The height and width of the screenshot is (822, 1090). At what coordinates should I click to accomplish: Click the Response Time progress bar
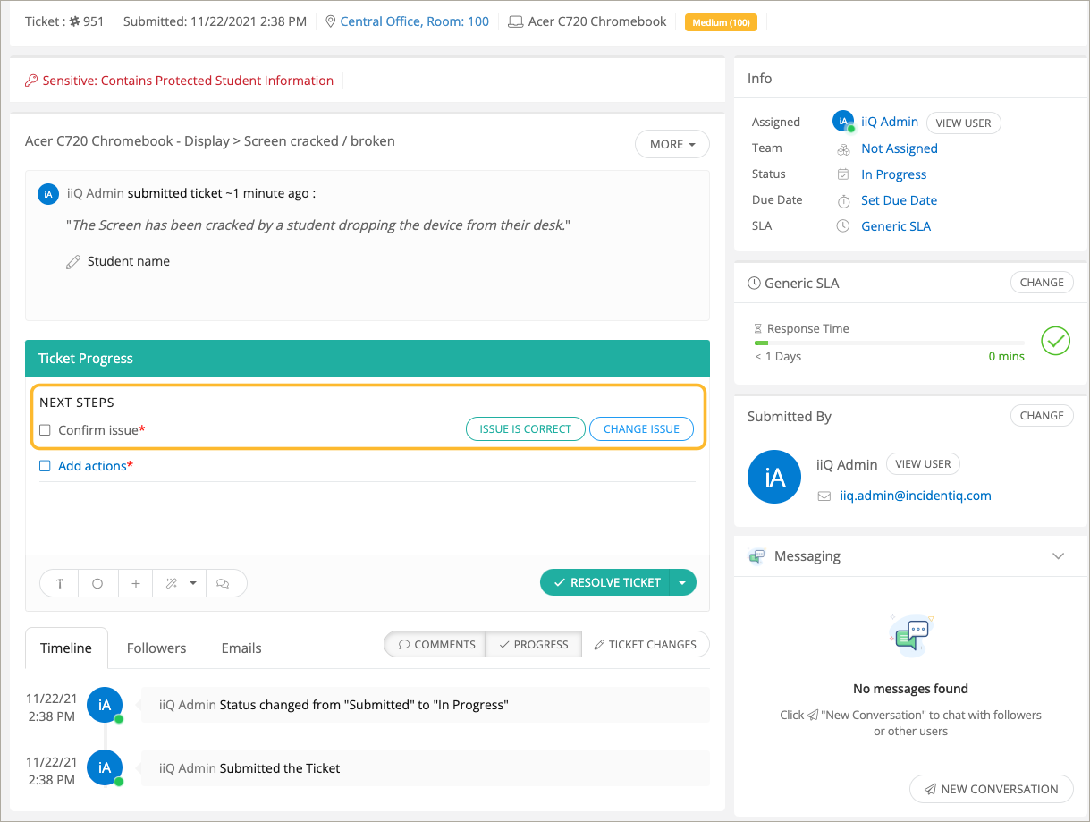pos(889,343)
